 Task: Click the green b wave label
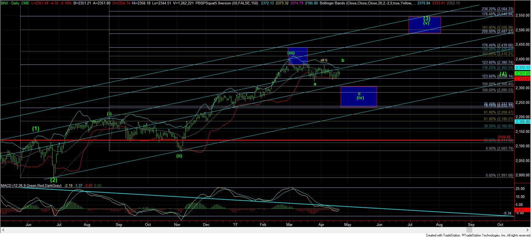(343, 60)
